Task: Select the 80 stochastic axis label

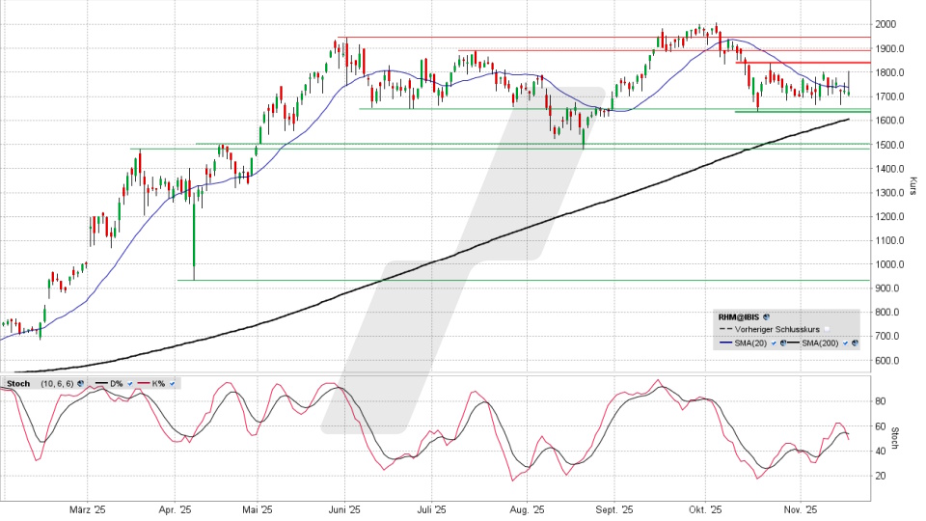Action: pyautogui.click(x=880, y=401)
